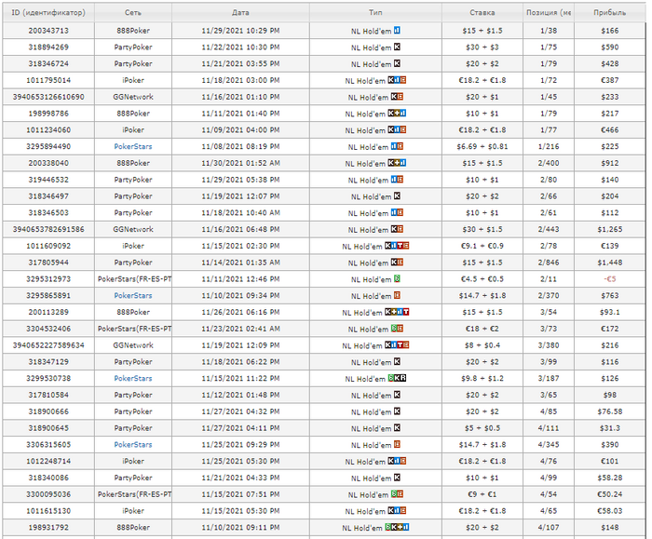Click PokerStars(FR-ES-PT network cell in row 3304532406
The width and height of the screenshot is (652, 539).
(133, 329)
